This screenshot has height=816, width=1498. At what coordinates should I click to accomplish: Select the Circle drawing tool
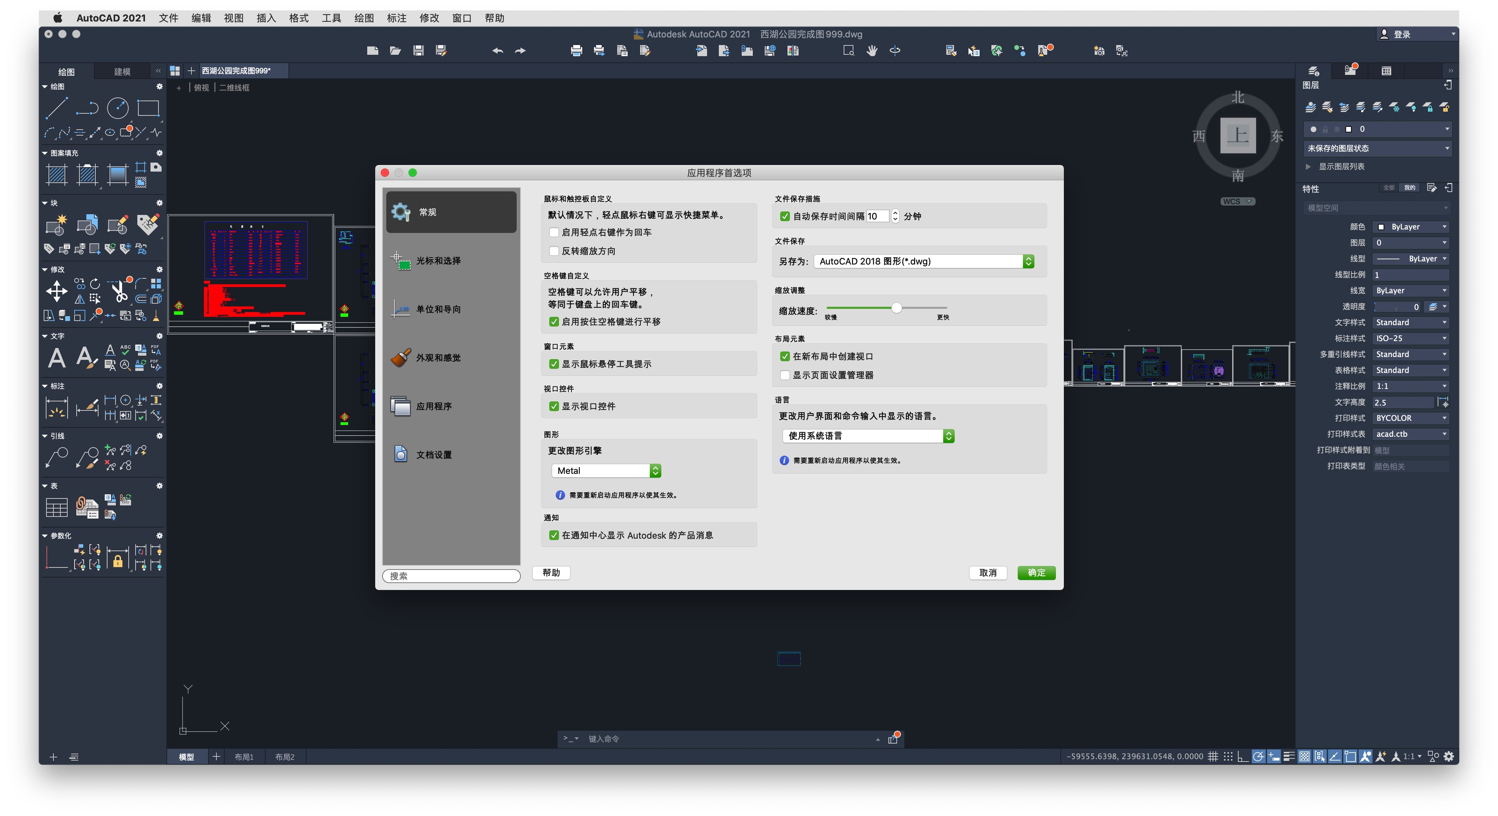point(118,108)
